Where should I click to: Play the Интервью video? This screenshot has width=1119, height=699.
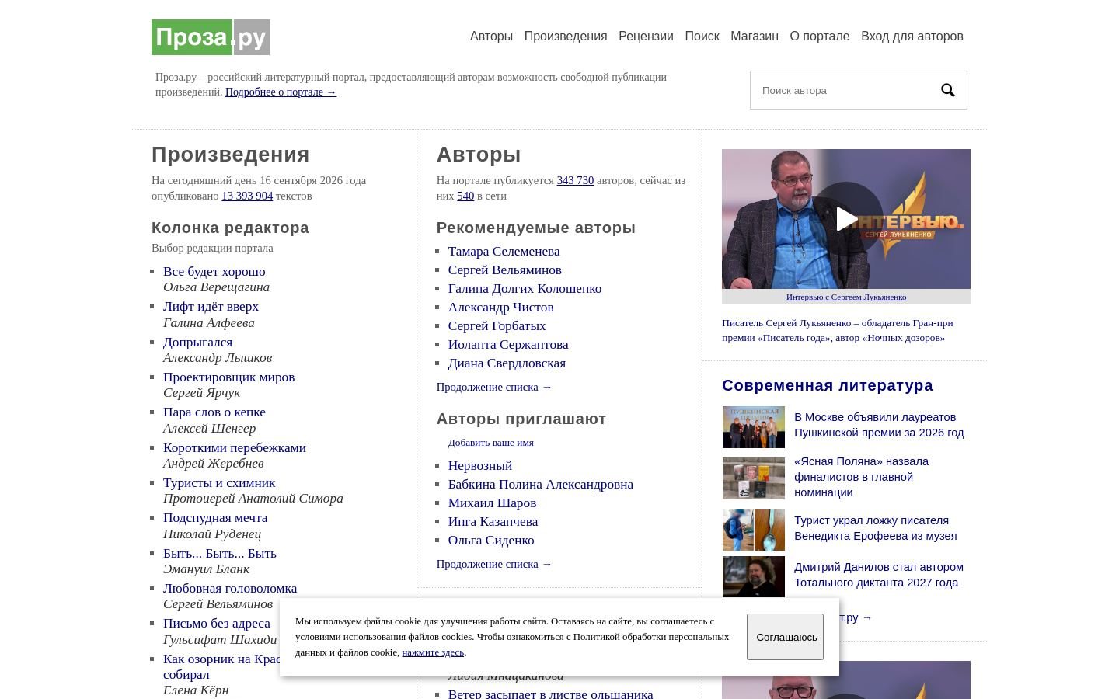846,219
